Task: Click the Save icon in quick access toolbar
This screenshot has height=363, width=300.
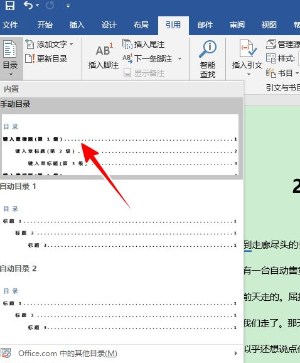Action: (x=9, y=5)
